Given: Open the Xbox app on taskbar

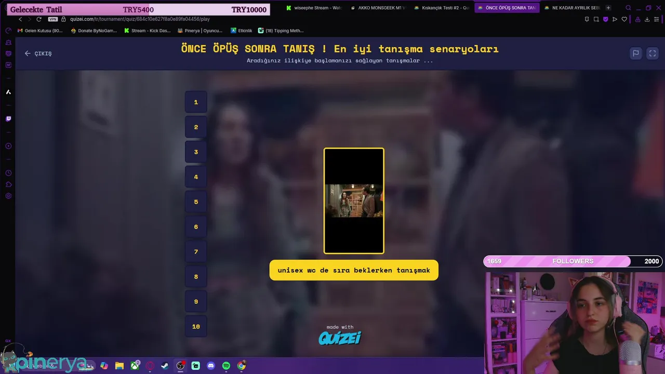Looking at the screenshot, I should tap(135, 366).
